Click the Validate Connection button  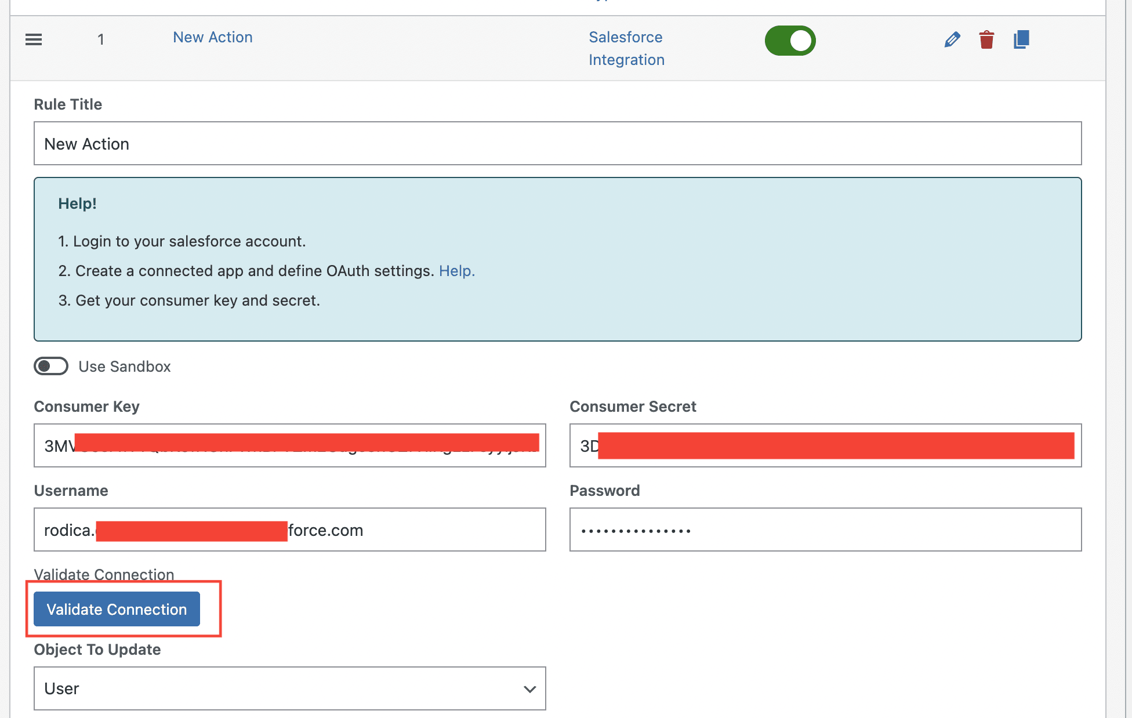click(x=117, y=609)
